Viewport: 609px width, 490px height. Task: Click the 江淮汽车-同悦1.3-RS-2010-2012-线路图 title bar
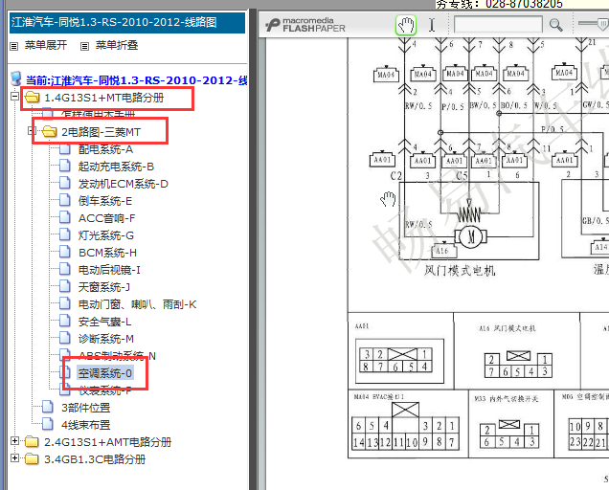pyautogui.click(x=127, y=23)
